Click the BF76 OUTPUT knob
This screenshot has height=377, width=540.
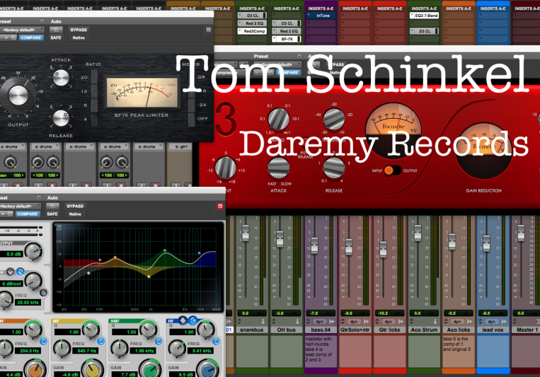tap(18, 95)
